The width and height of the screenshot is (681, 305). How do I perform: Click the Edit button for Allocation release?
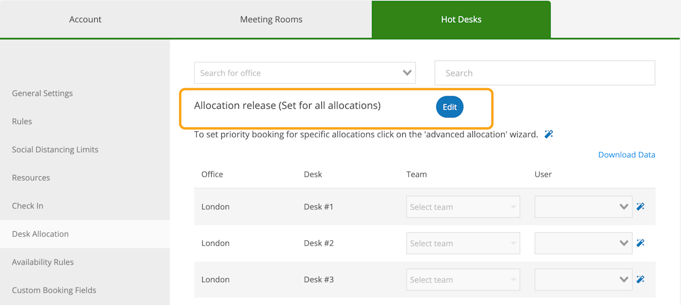coord(450,107)
